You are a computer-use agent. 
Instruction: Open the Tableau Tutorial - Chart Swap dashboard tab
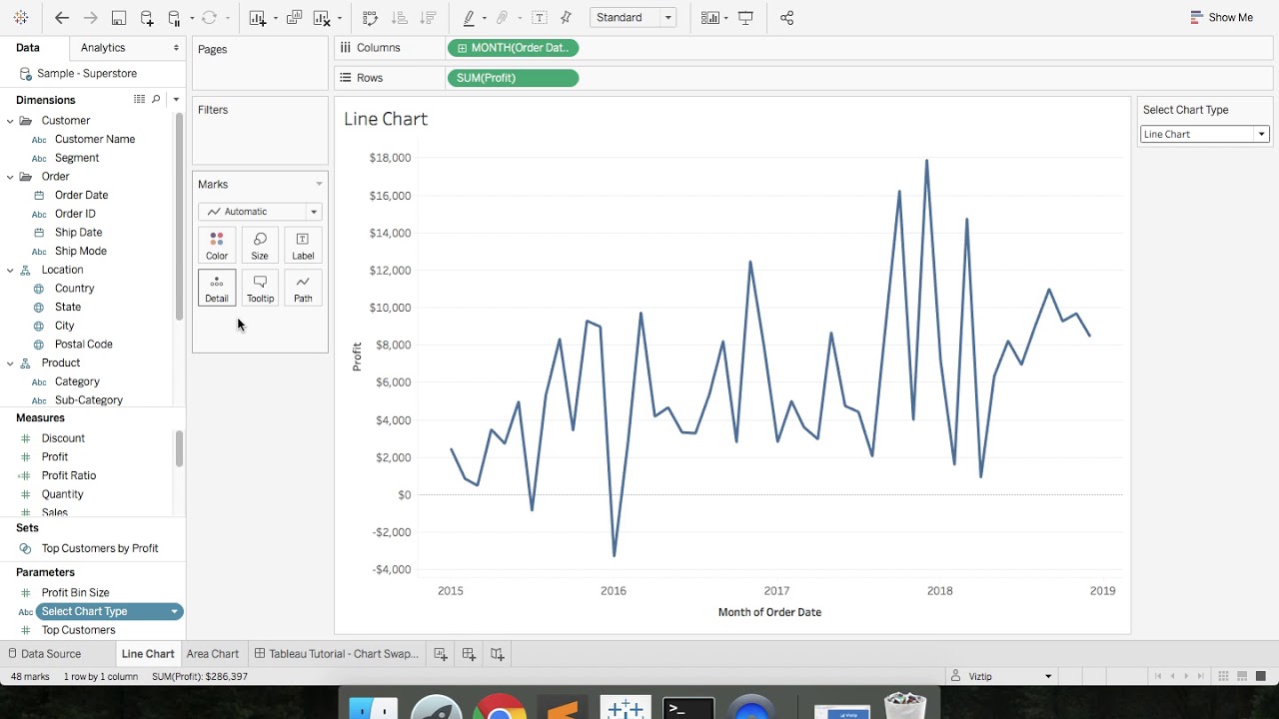pyautogui.click(x=337, y=654)
